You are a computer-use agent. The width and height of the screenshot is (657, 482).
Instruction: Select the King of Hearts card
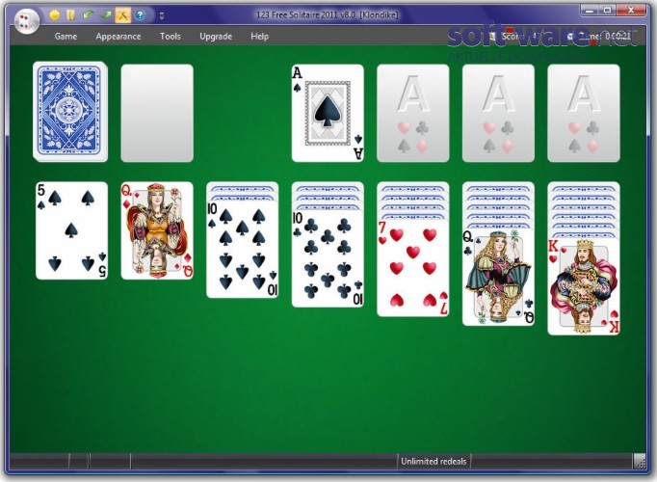(x=584, y=286)
